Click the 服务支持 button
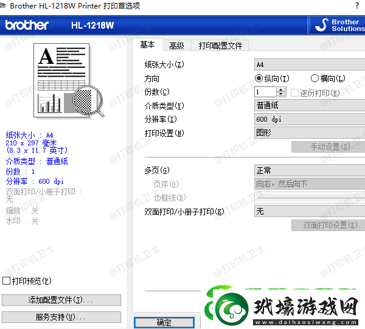 tap(61, 317)
